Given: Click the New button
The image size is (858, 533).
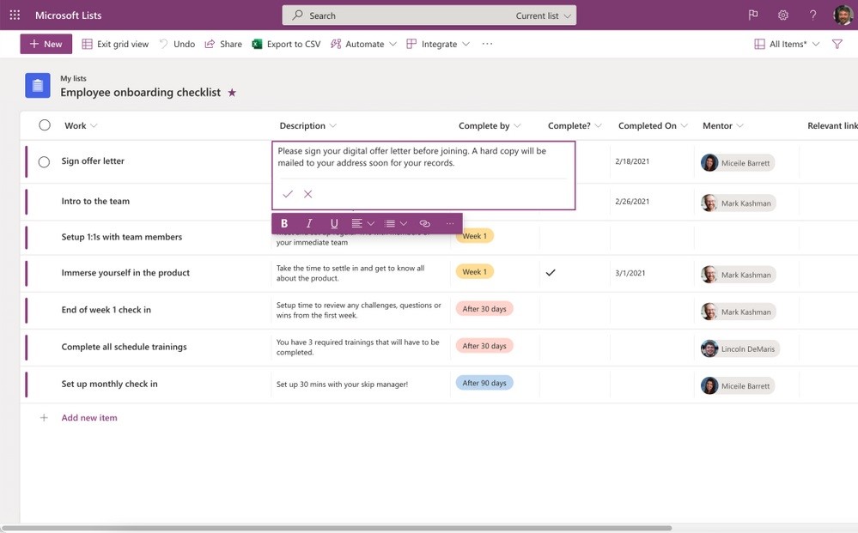Looking at the screenshot, I should tap(46, 43).
